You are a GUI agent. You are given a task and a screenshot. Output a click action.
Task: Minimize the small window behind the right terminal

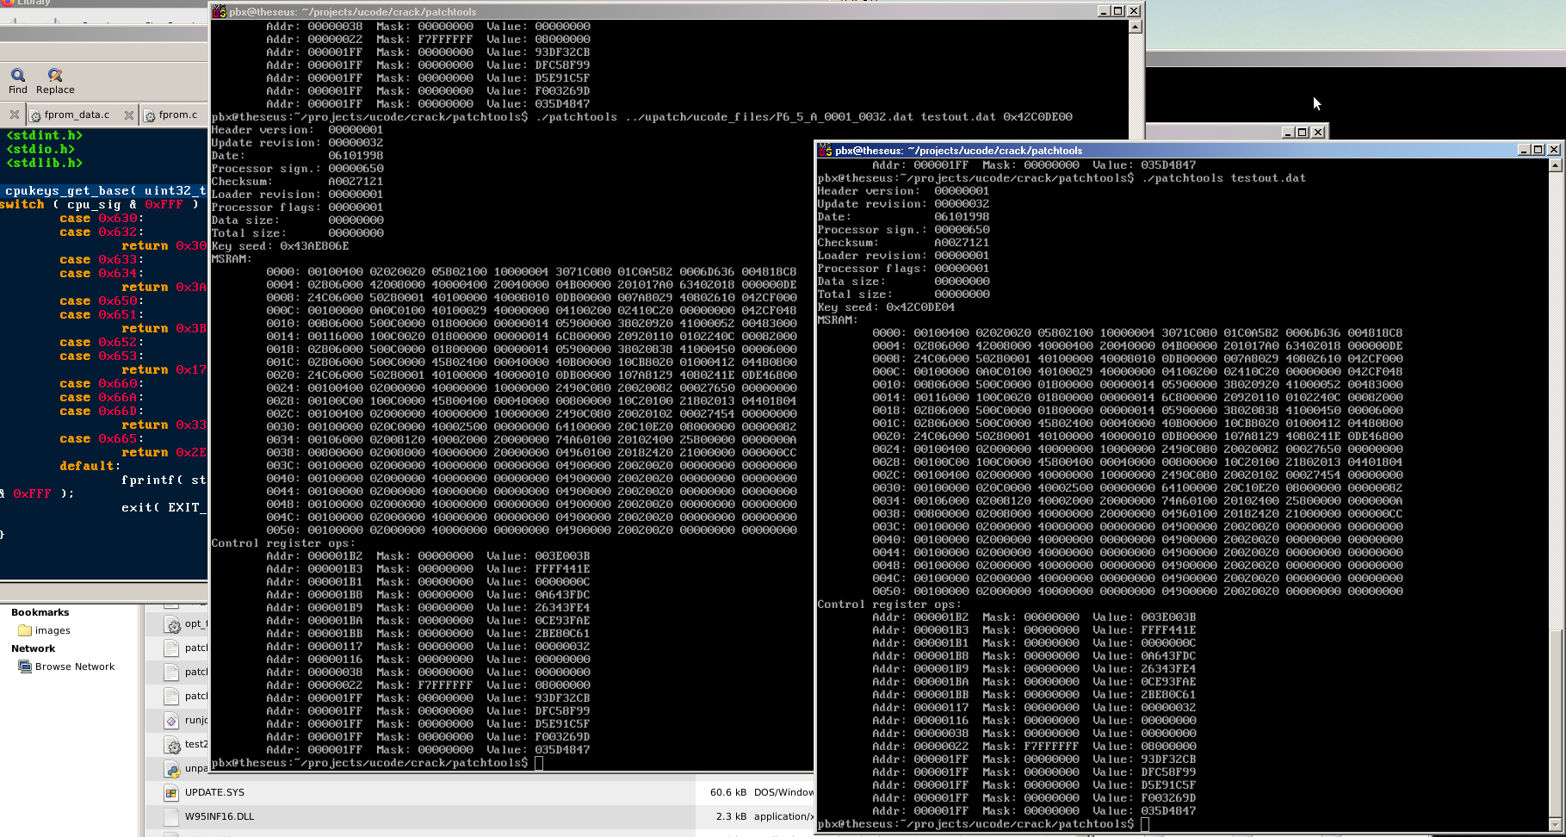point(1288,132)
